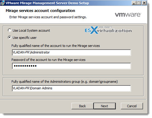Select Use specific user radio button
Image resolution: width=152 pixels, height=118 pixels.
[x=10, y=38]
